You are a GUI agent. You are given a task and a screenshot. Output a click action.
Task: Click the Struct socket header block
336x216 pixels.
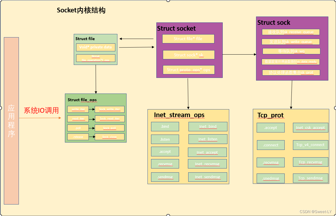click(176, 29)
